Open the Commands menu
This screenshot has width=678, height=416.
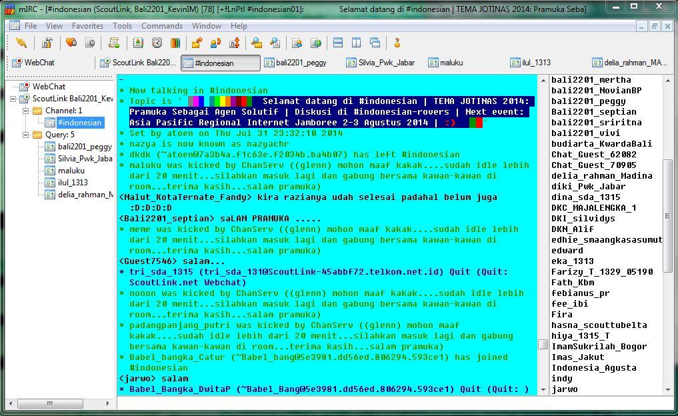coord(161,26)
